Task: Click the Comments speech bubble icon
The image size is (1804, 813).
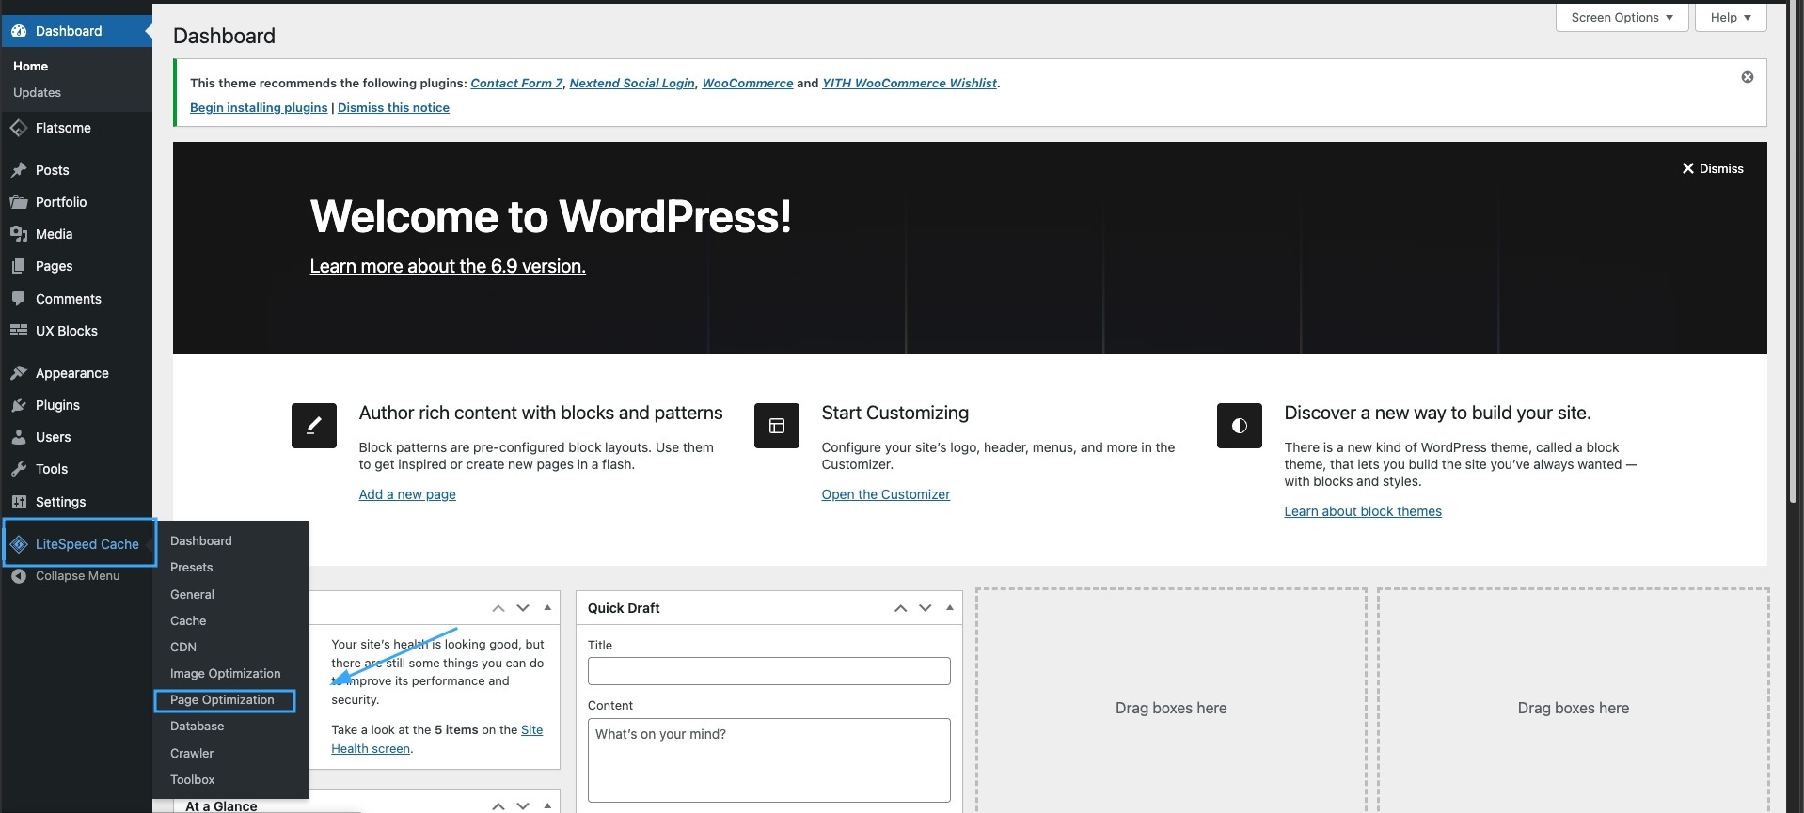Action: [19, 299]
